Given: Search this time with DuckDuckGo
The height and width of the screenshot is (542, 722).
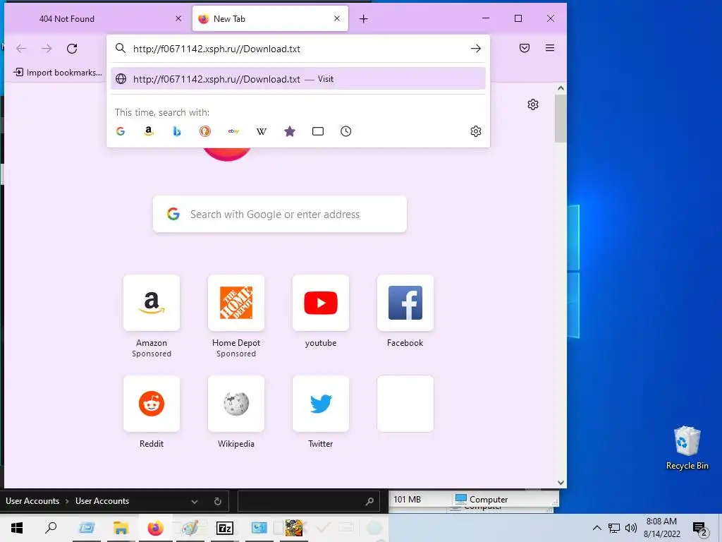Looking at the screenshot, I should pyautogui.click(x=205, y=131).
